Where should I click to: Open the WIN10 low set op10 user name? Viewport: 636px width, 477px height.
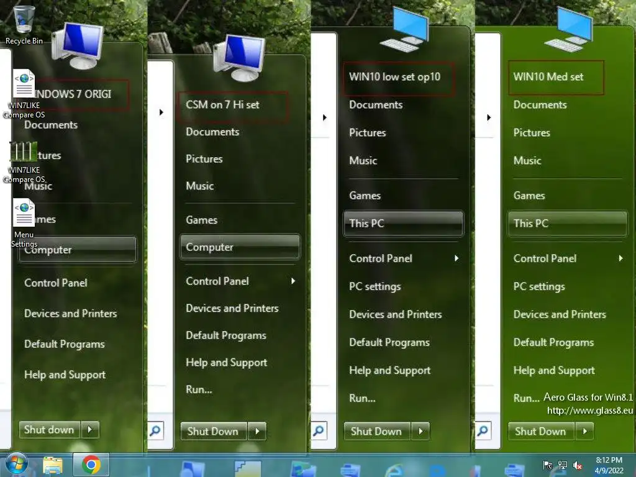(x=394, y=76)
